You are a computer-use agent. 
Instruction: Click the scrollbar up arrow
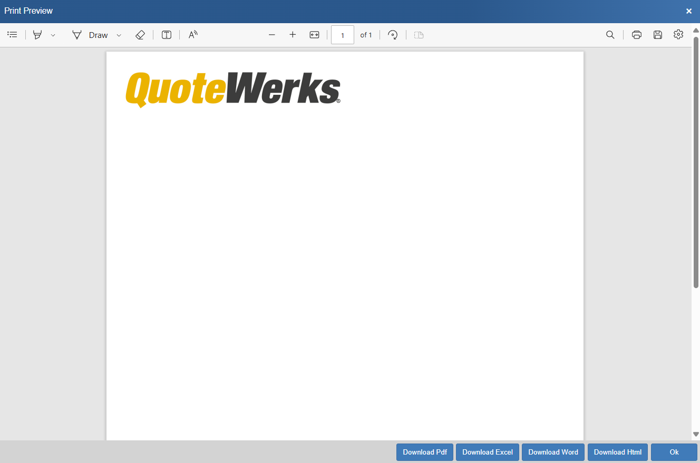pyautogui.click(x=696, y=31)
